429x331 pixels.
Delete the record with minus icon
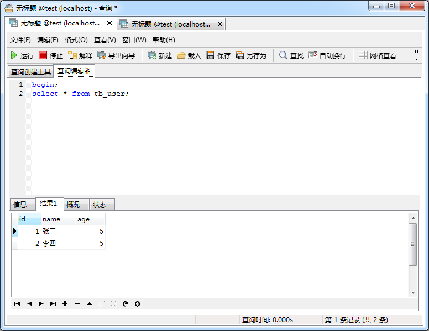click(77, 303)
